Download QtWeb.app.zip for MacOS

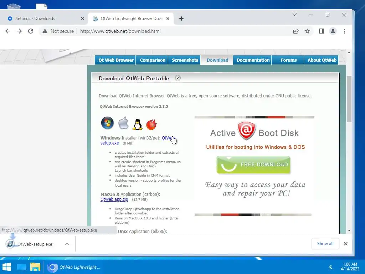click(114, 199)
